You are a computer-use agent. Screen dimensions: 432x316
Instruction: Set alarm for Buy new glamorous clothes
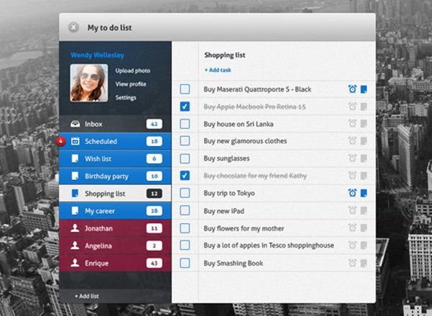tap(352, 141)
